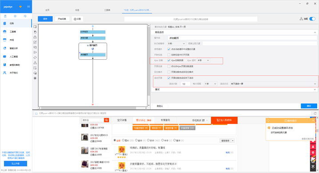Screen dimensions: 319x173
Task: Open the Ajax超时 4秒 dropdown
Action: coord(203,60)
